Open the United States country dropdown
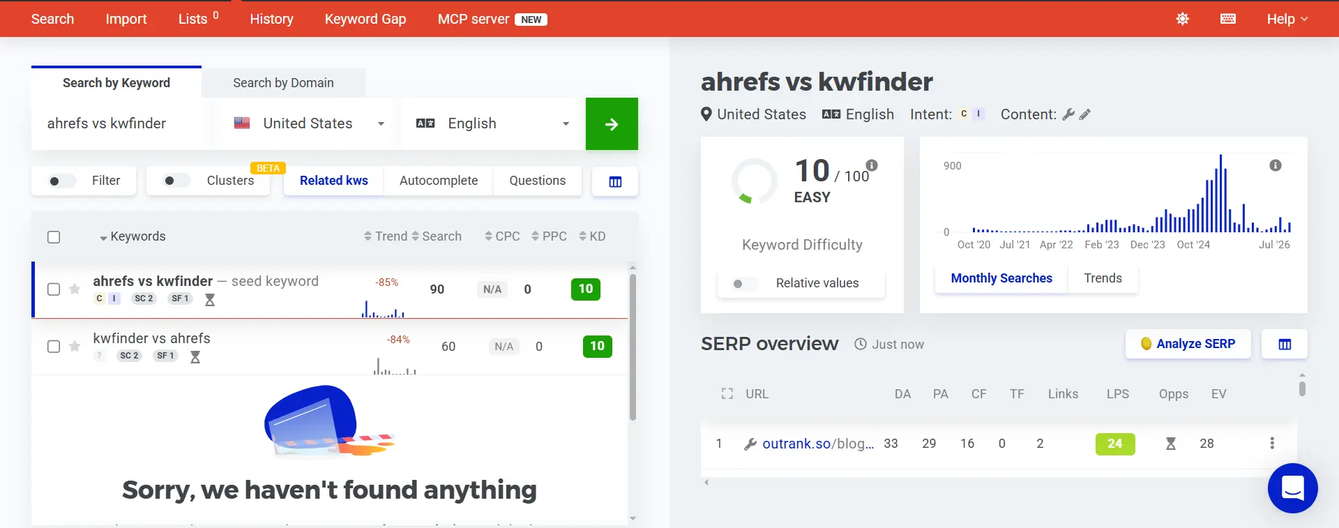This screenshot has width=1339, height=528. [309, 123]
